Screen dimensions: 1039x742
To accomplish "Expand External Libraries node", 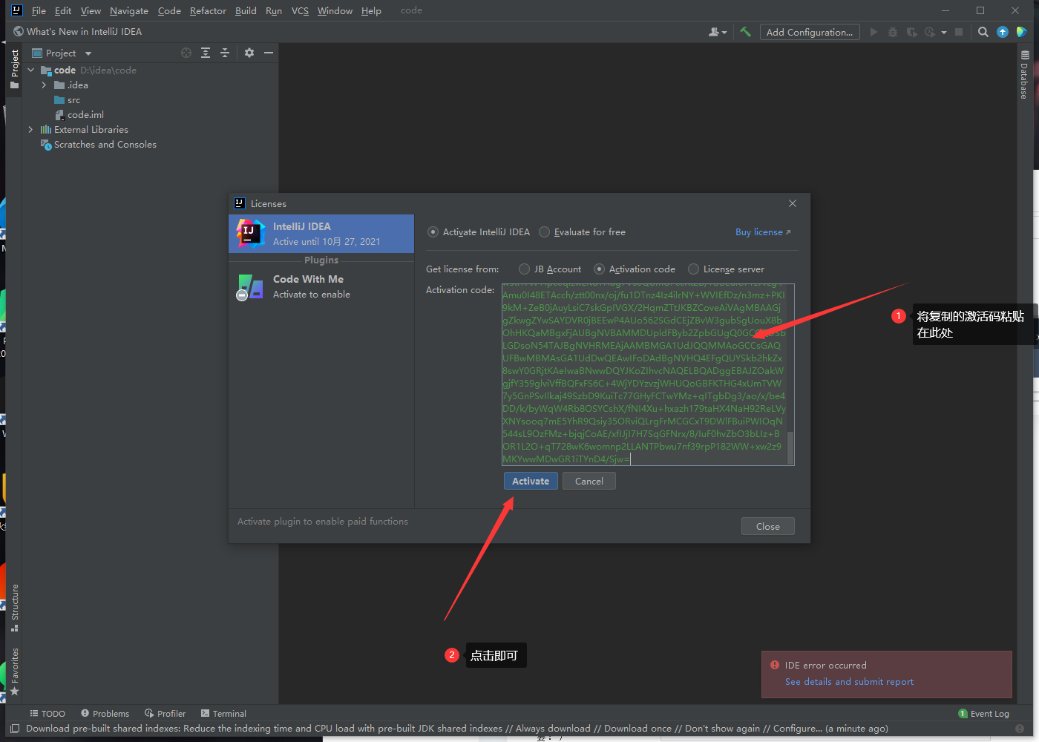I will [x=31, y=130].
